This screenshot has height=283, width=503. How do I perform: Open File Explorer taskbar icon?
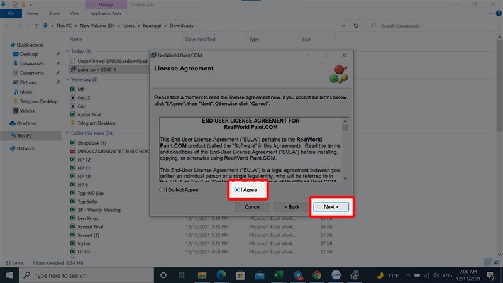[x=203, y=275]
